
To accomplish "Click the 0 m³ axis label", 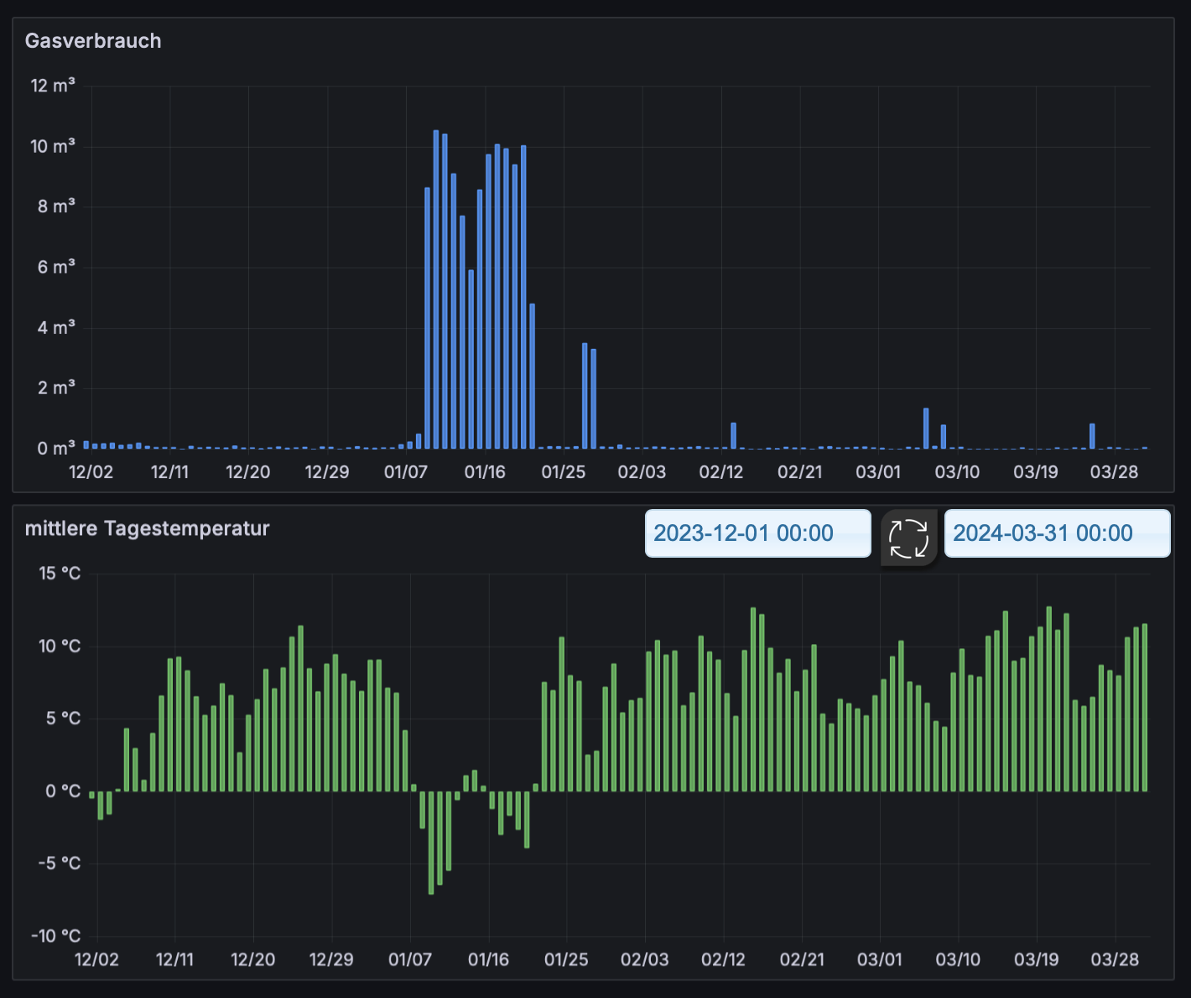I will tap(56, 448).
